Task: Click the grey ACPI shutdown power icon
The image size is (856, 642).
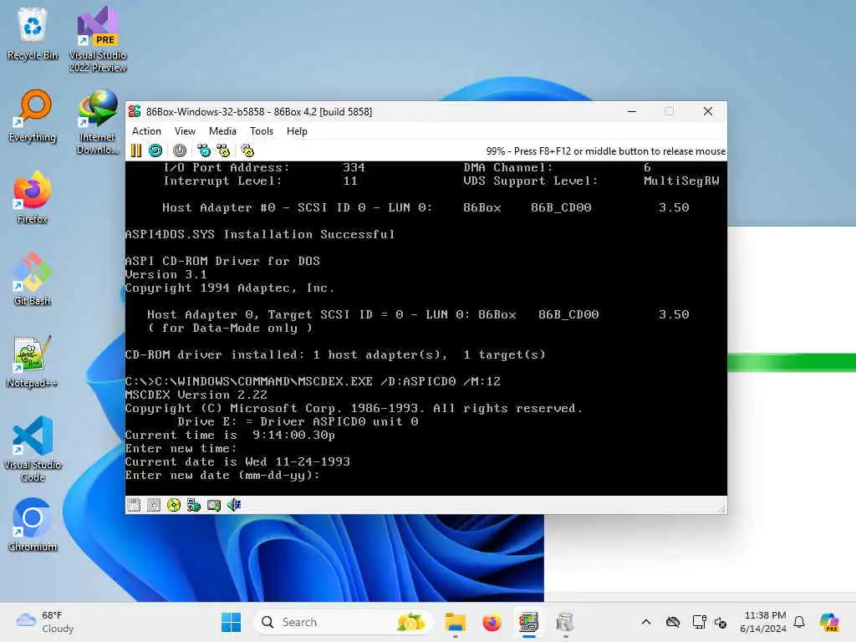Action: coord(180,150)
